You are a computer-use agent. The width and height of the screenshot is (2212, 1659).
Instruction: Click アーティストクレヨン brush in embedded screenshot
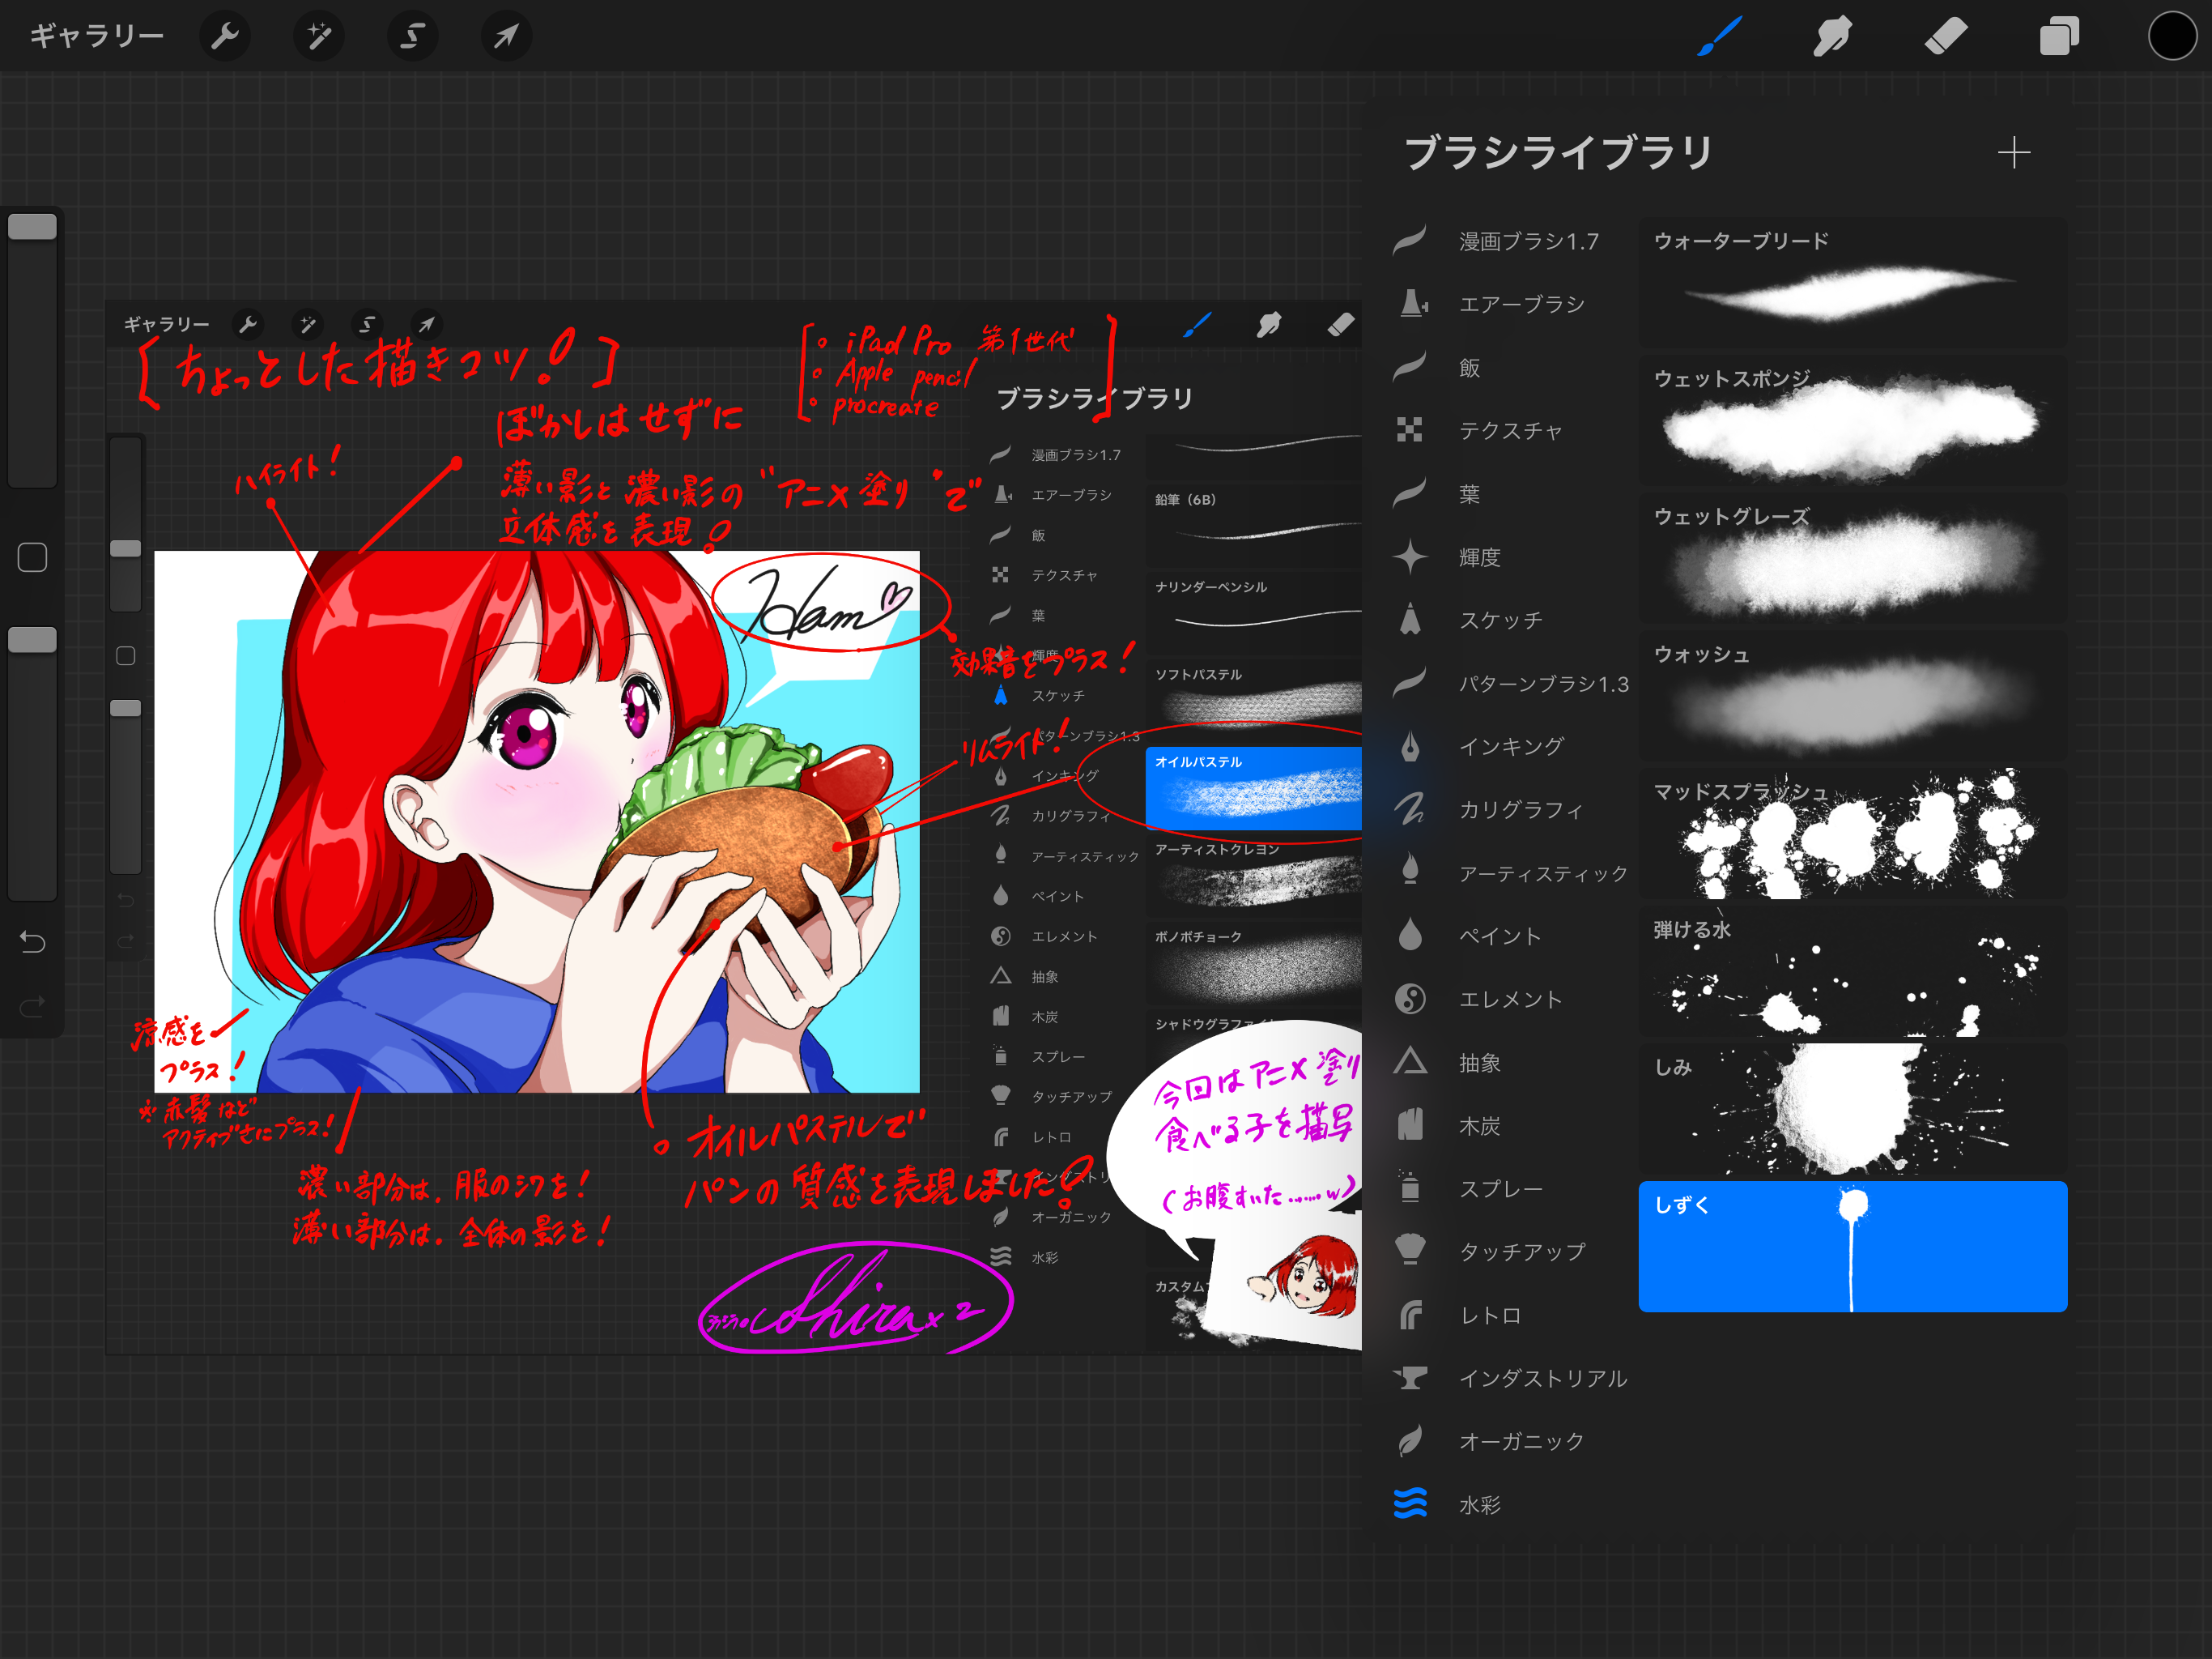coord(1253,875)
